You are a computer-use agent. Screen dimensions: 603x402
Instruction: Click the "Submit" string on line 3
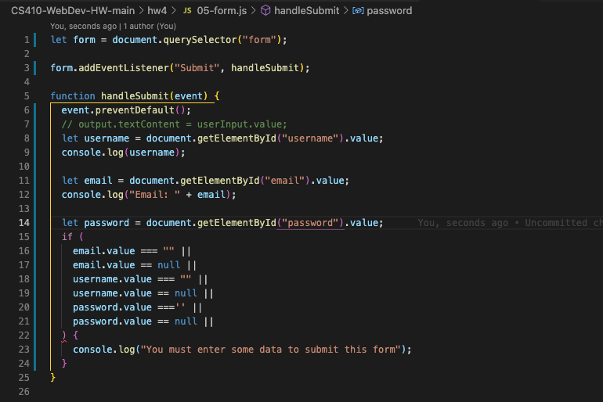[x=197, y=68]
